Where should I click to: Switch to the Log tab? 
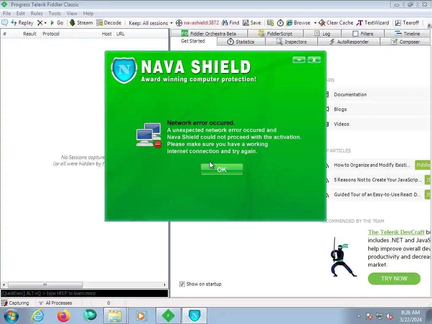click(322, 33)
